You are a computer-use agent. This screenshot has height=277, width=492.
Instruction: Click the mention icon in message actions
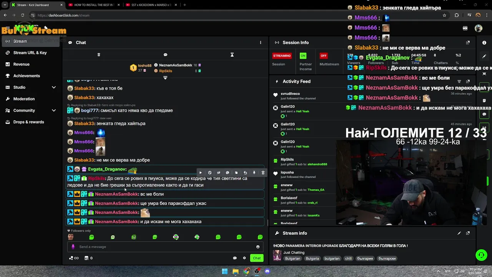227,173
